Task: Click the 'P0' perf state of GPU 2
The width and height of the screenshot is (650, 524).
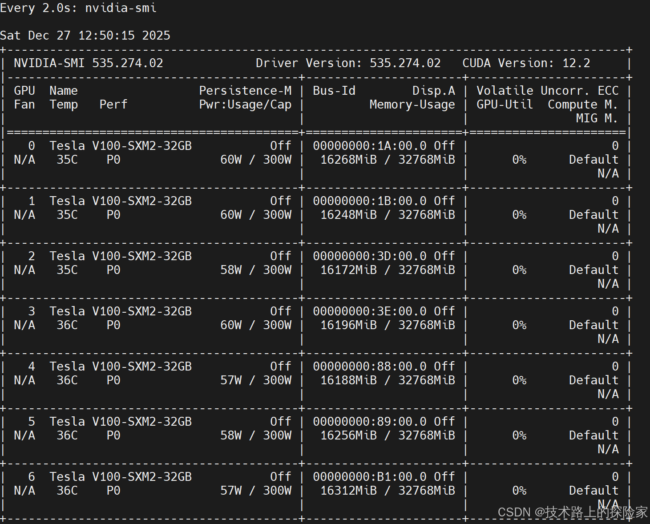Action: 113,270
